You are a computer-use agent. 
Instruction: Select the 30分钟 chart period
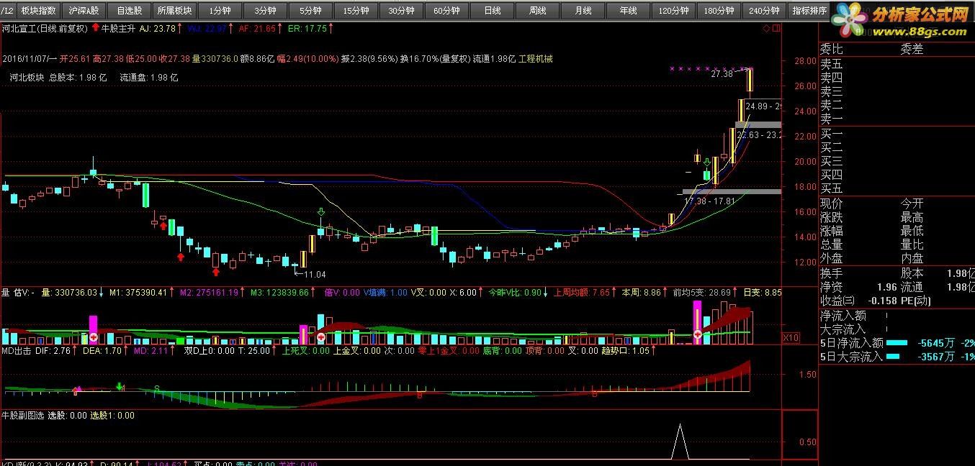[x=402, y=11]
